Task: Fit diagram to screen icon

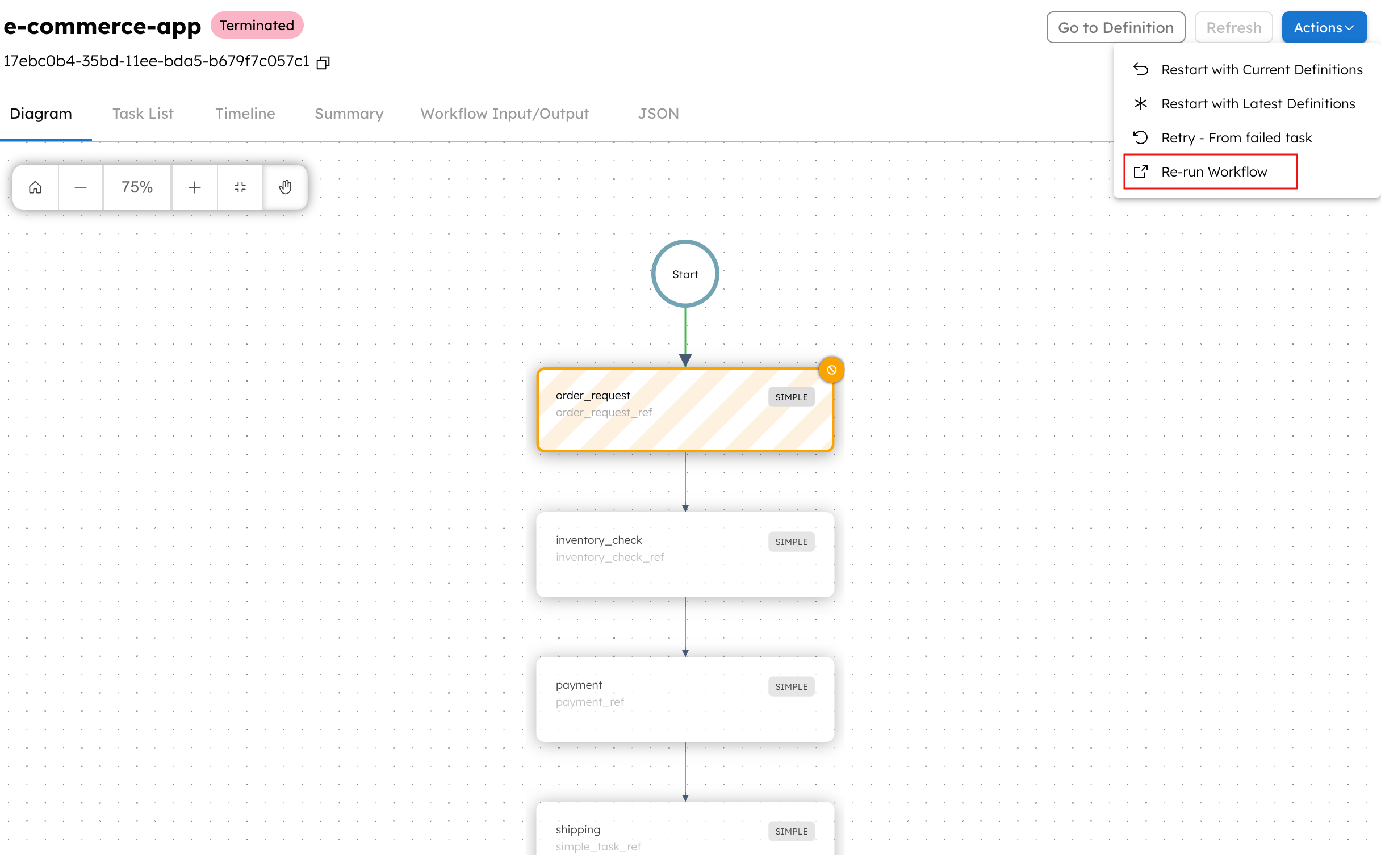Action: 240,187
